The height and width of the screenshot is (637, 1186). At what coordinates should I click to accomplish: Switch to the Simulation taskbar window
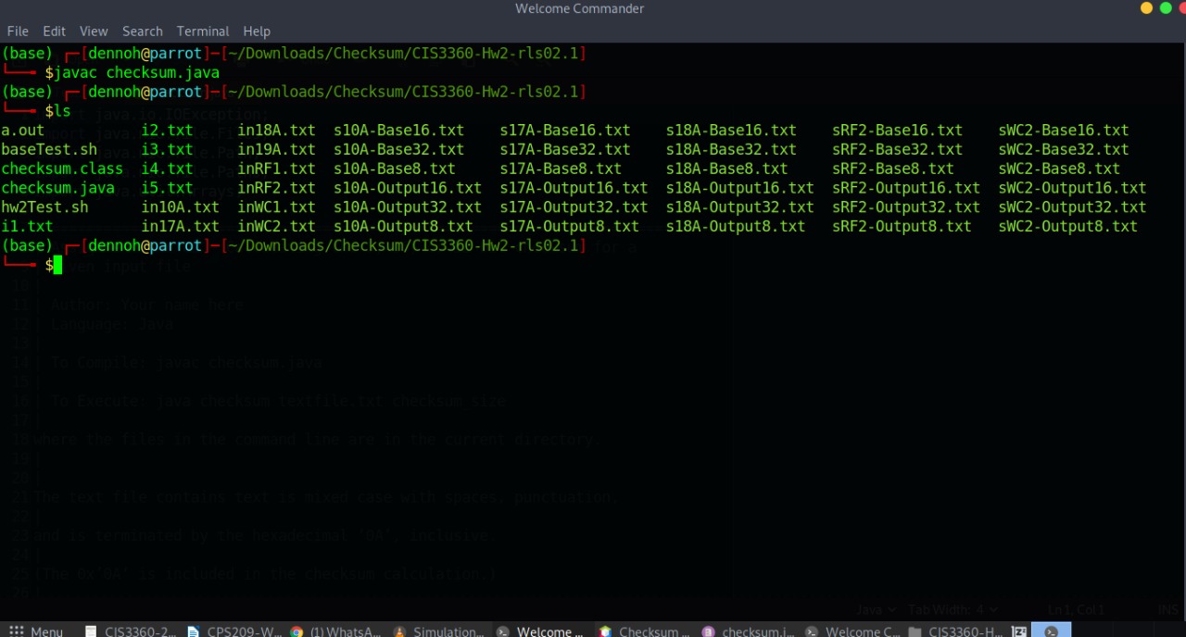pos(438,631)
